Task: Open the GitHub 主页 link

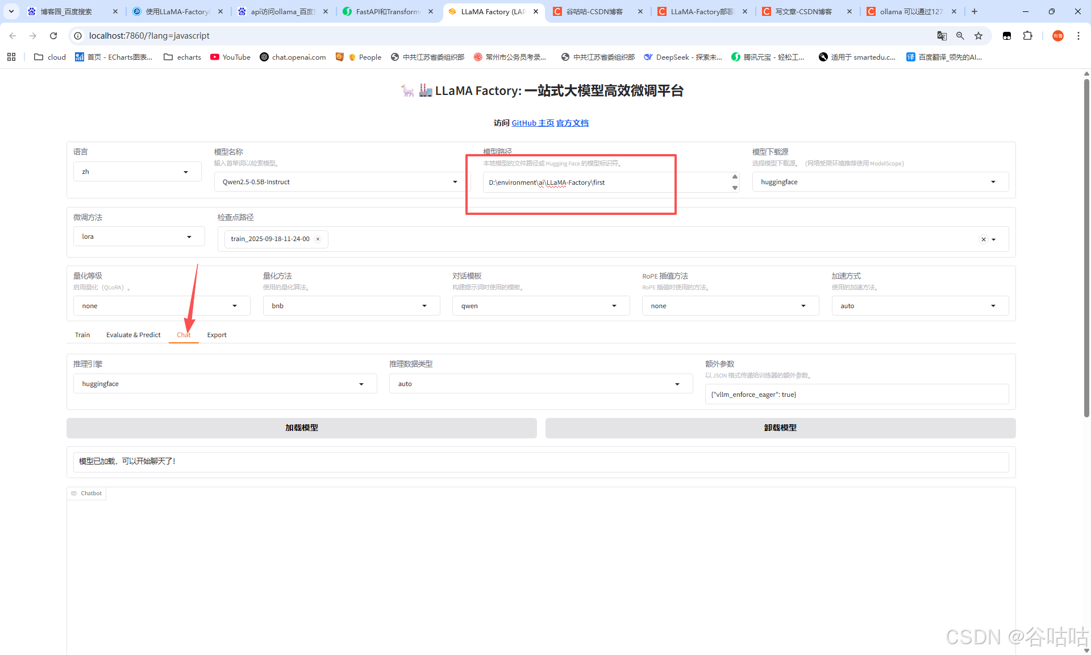Action: pyautogui.click(x=532, y=123)
